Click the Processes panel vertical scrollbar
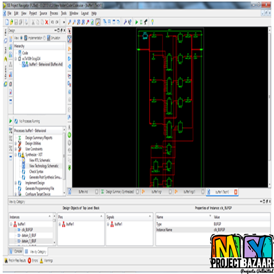274x274 pixels. click(x=64, y=155)
